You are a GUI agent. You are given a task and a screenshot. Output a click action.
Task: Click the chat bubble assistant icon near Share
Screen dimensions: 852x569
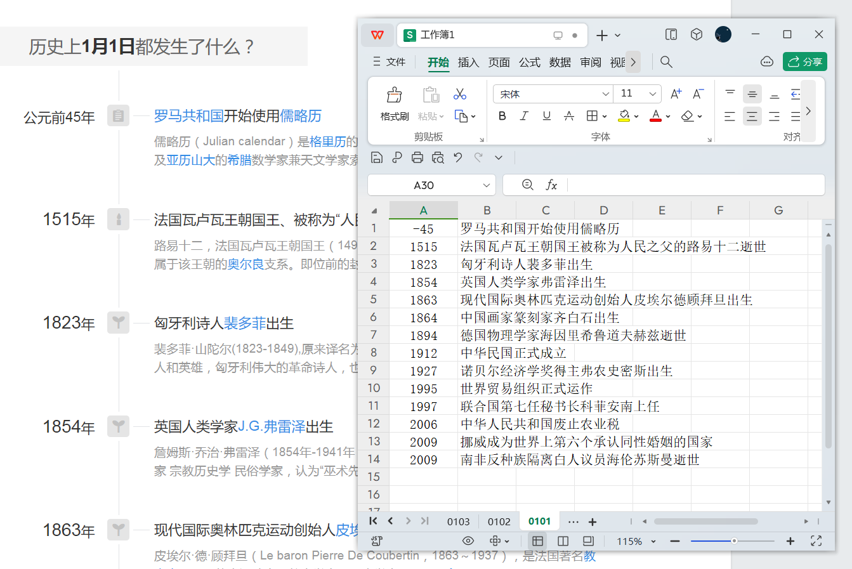click(767, 62)
